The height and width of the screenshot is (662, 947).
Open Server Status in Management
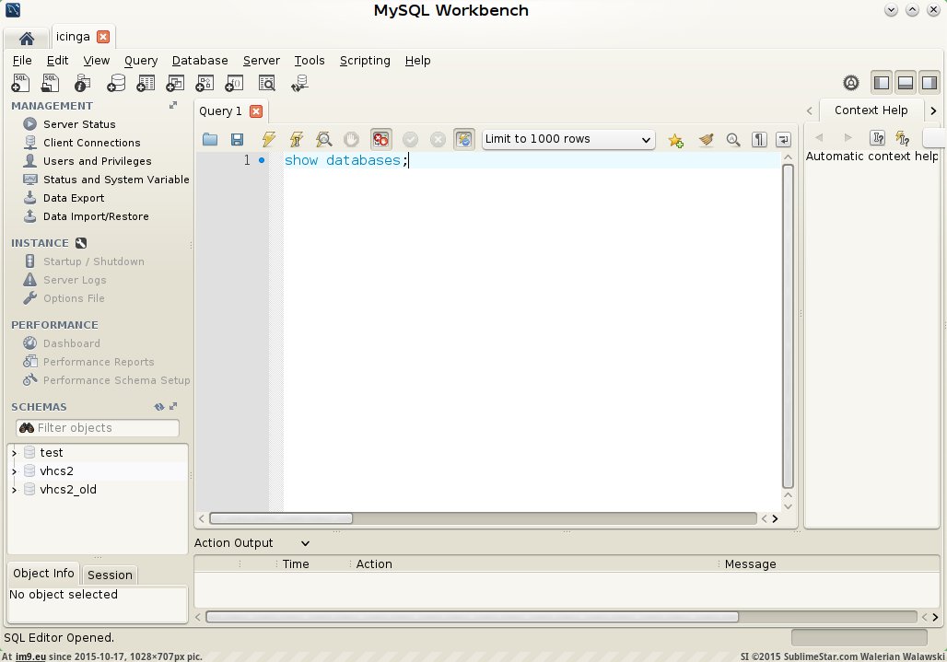(79, 124)
